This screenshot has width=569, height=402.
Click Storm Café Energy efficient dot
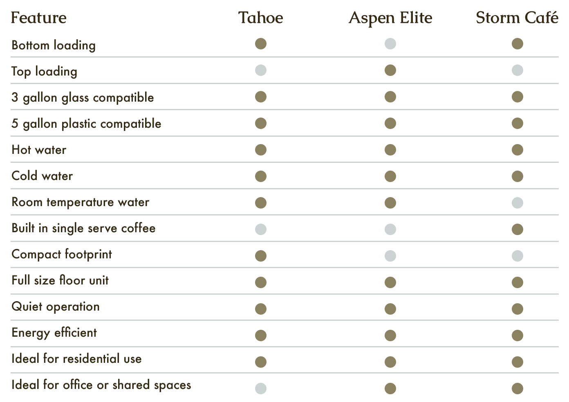(517, 335)
